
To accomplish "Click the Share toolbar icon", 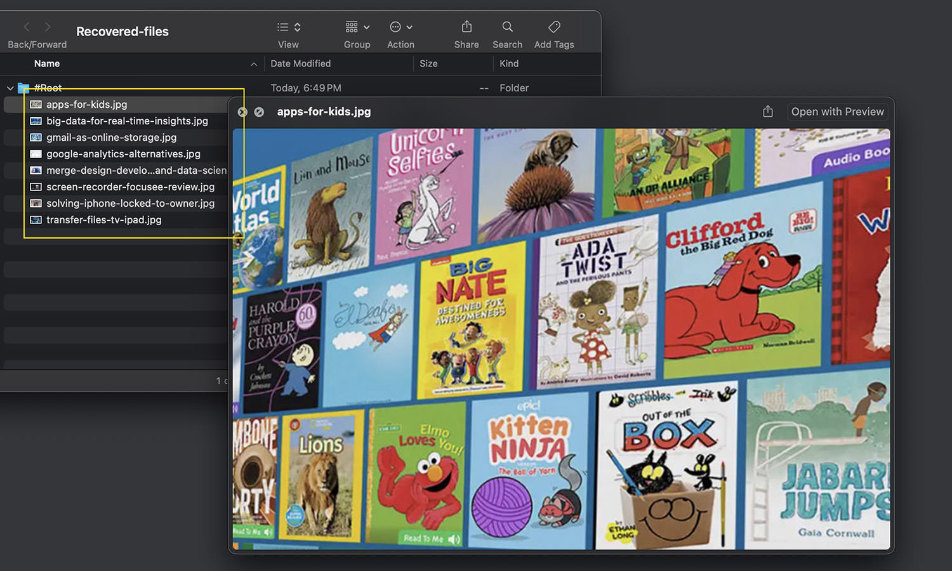I will pos(466,27).
